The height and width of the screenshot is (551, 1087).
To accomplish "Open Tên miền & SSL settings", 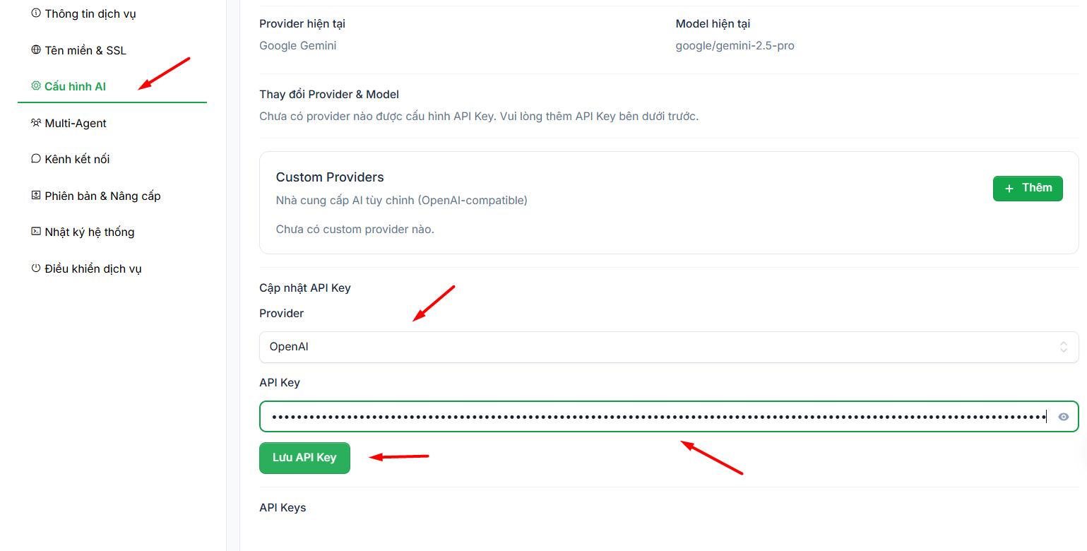I will point(85,50).
